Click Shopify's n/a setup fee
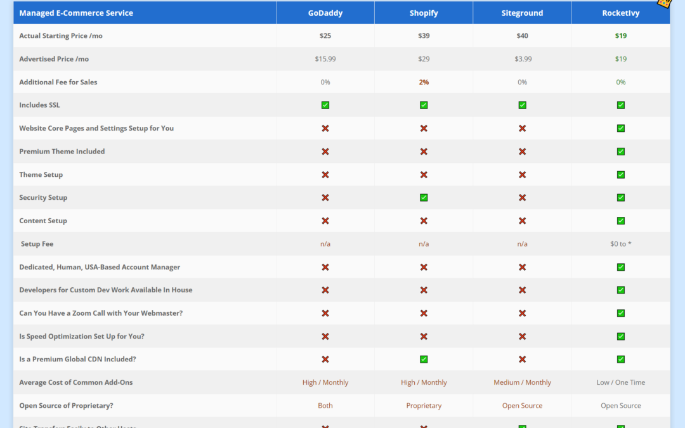 click(x=424, y=243)
